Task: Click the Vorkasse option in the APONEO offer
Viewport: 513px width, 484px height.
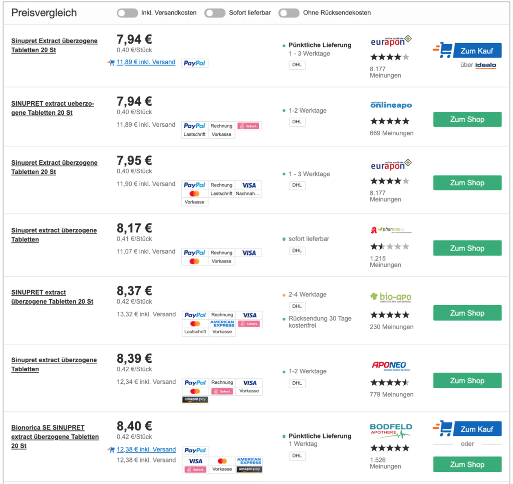Action: (249, 391)
